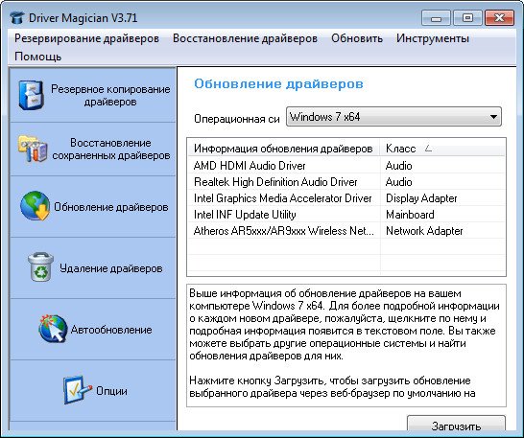Image resolution: width=524 pixels, height=438 pixels.
Task: Open Автообновление sidebar section
Action: (93, 330)
